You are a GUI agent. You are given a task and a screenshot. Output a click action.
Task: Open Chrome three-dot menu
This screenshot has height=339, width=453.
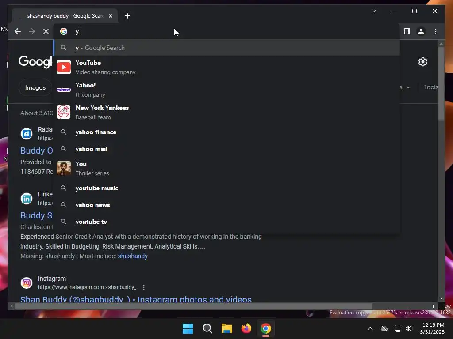coord(435,31)
